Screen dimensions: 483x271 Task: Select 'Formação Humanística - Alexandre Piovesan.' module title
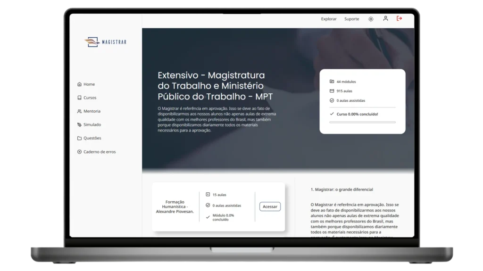point(175,206)
